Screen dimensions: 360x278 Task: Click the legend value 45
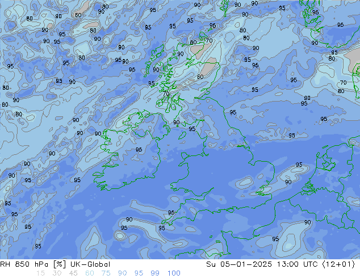pos(73,273)
